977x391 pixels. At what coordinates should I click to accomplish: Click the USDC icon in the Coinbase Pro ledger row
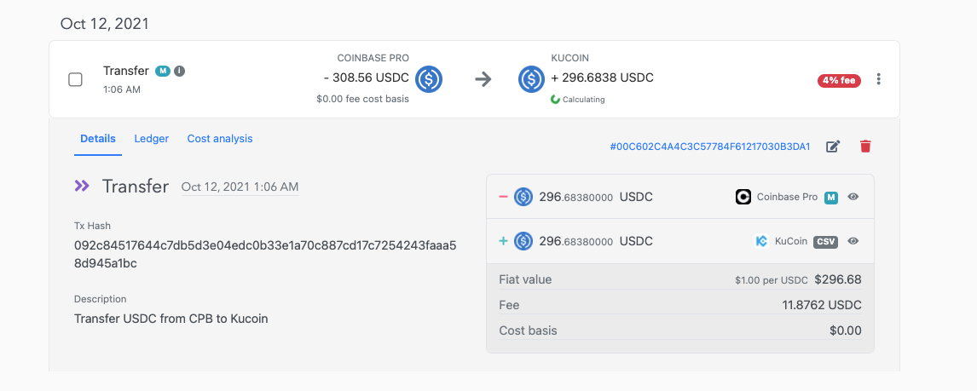click(x=523, y=197)
